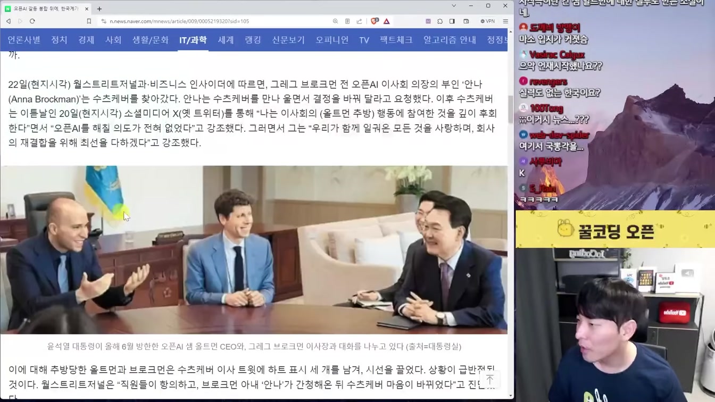Click the scroll-to-top arrow button
This screenshot has width=715, height=402.
pyautogui.click(x=490, y=379)
